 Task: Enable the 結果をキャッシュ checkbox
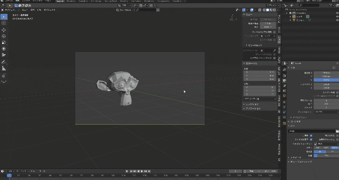click(x=337, y=140)
